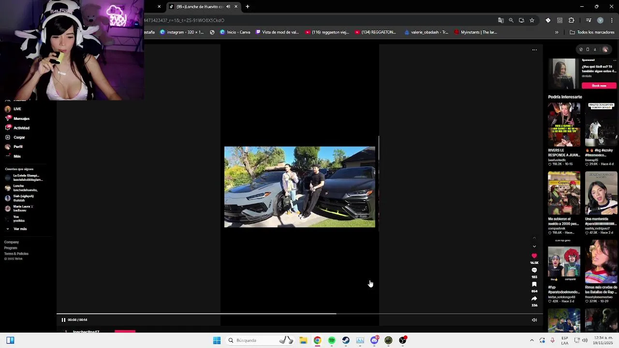Bookmark this page with the star icon
Image resolution: width=619 pixels, height=348 pixels.
(532, 20)
